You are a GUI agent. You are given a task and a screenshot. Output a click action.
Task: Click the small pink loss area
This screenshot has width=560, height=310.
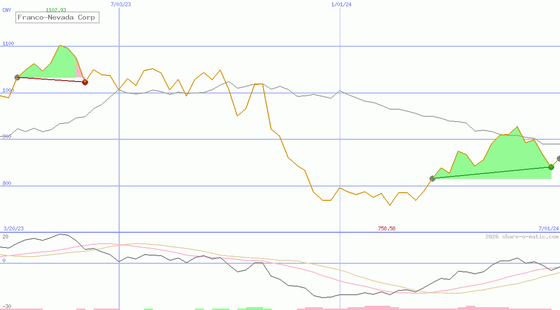[x=79, y=71]
